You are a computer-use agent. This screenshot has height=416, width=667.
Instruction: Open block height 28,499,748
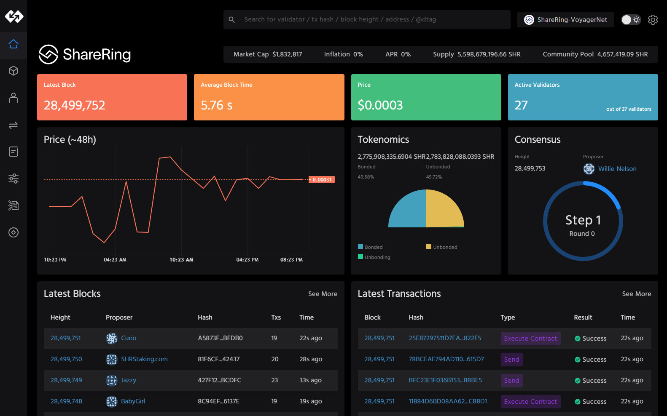pos(66,401)
